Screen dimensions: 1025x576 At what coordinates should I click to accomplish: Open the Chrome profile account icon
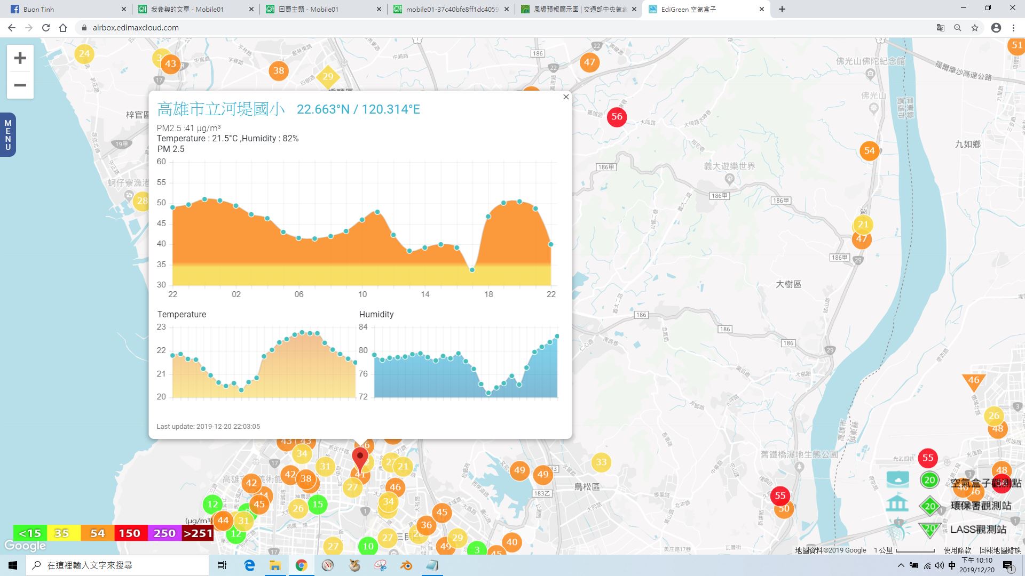996,28
